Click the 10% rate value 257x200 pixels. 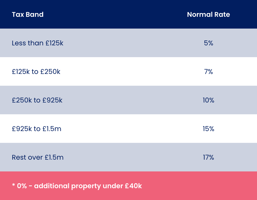coord(208,100)
